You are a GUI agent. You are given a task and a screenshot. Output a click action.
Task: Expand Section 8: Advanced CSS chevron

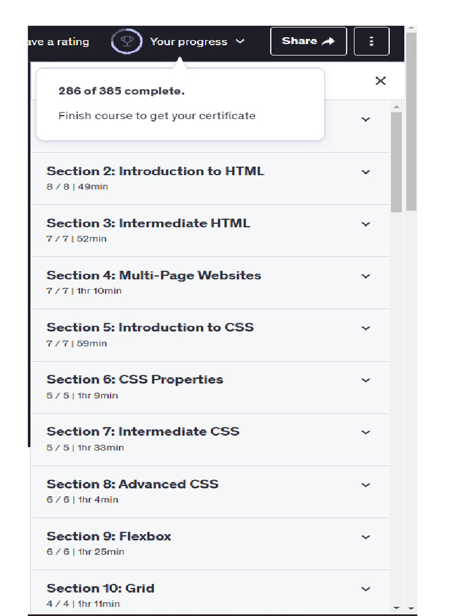365,485
